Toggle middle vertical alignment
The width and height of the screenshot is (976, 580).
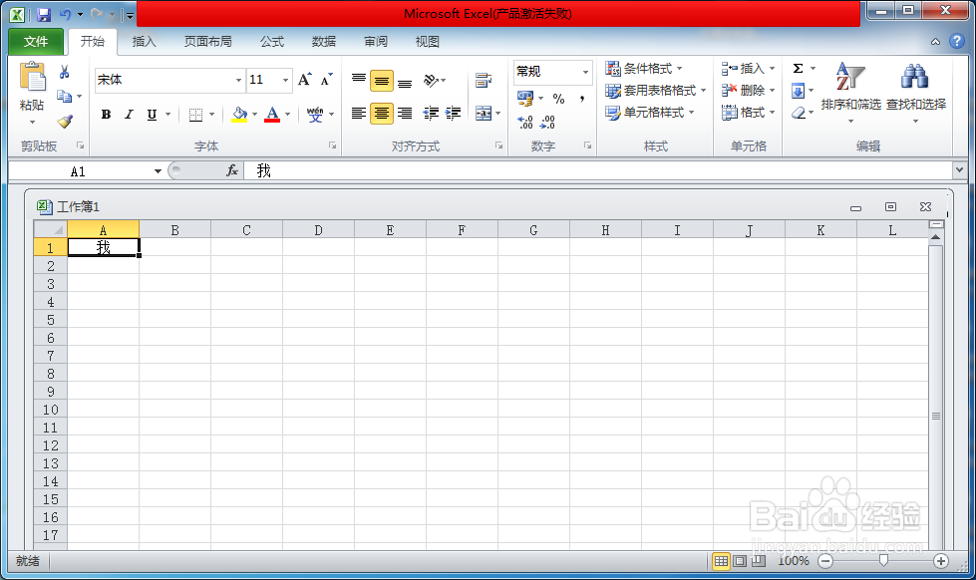pos(382,81)
